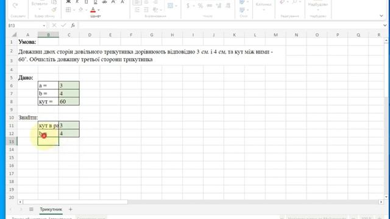The width and height of the screenshot is (390, 219).
Task: Open font color dropdown arrow
Action: [x=99, y=10]
